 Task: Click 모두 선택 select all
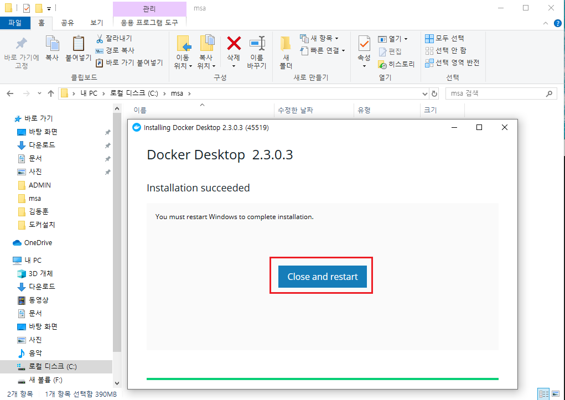tap(445, 38)
